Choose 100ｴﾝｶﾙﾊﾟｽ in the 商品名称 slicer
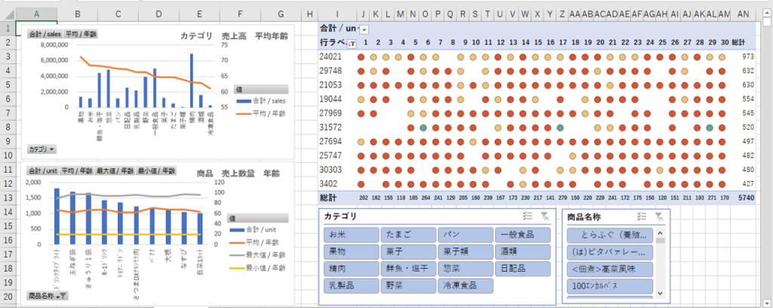Image resolution: width=773 pixels, height=308 pixels. (610, 286)
